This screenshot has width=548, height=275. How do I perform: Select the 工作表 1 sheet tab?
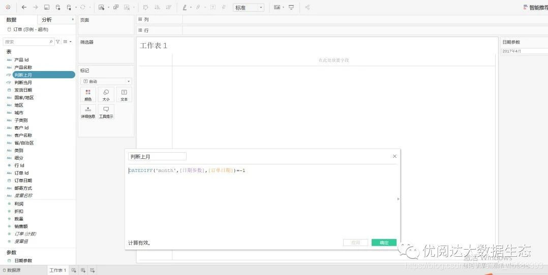point(57,270)
